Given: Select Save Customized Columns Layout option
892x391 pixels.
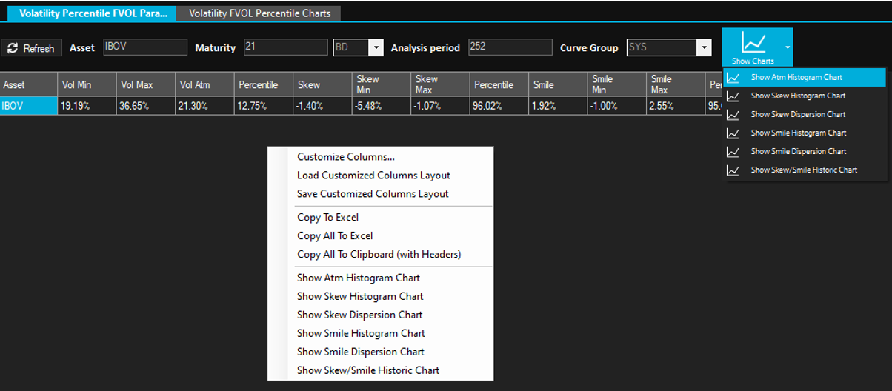Looking at the screenshot, I should [373, 194].
